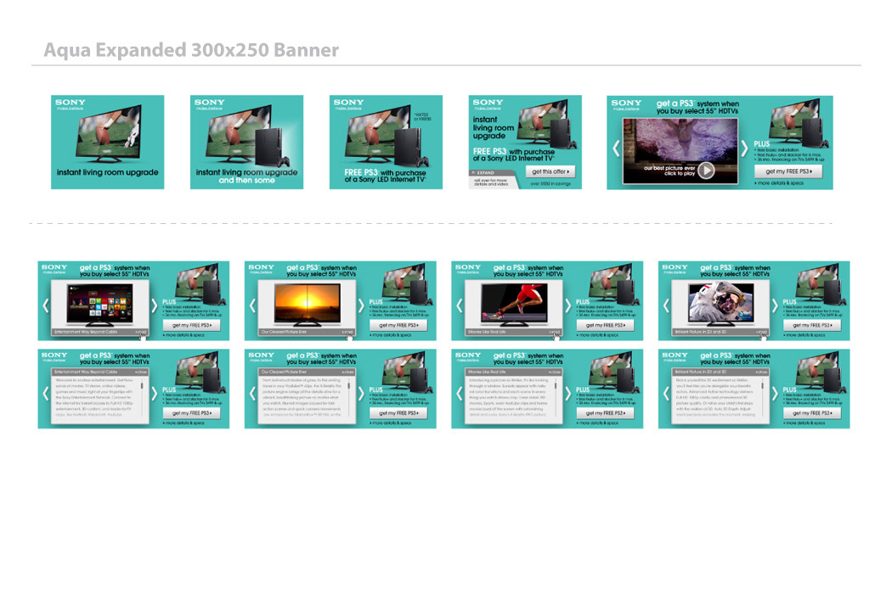Click scrollbar in Brilliant Picture 2D and 3D text panel

pos(762,386)
